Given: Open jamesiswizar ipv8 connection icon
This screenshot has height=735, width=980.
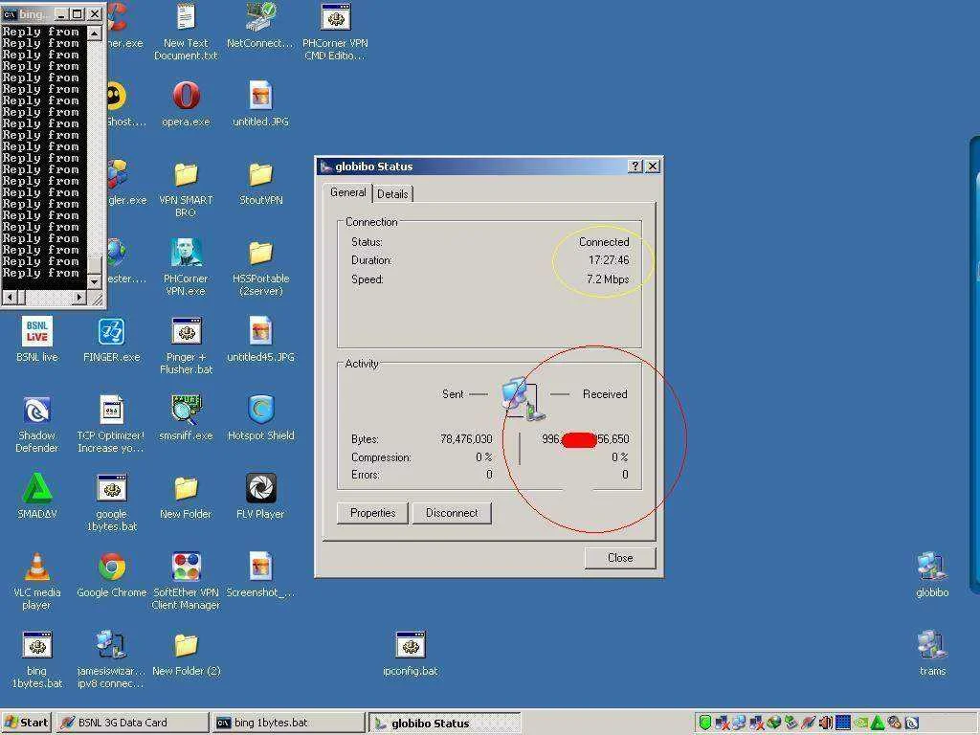Looking at the screenshot, I should (111, 659).
